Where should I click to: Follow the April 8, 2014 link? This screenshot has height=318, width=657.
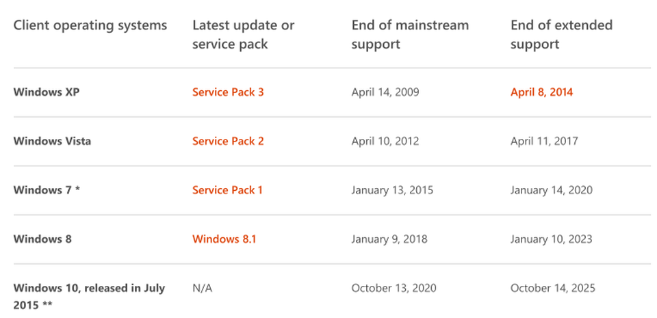(541, 92)
